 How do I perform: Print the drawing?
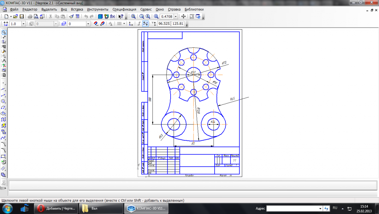click(30, 16)
